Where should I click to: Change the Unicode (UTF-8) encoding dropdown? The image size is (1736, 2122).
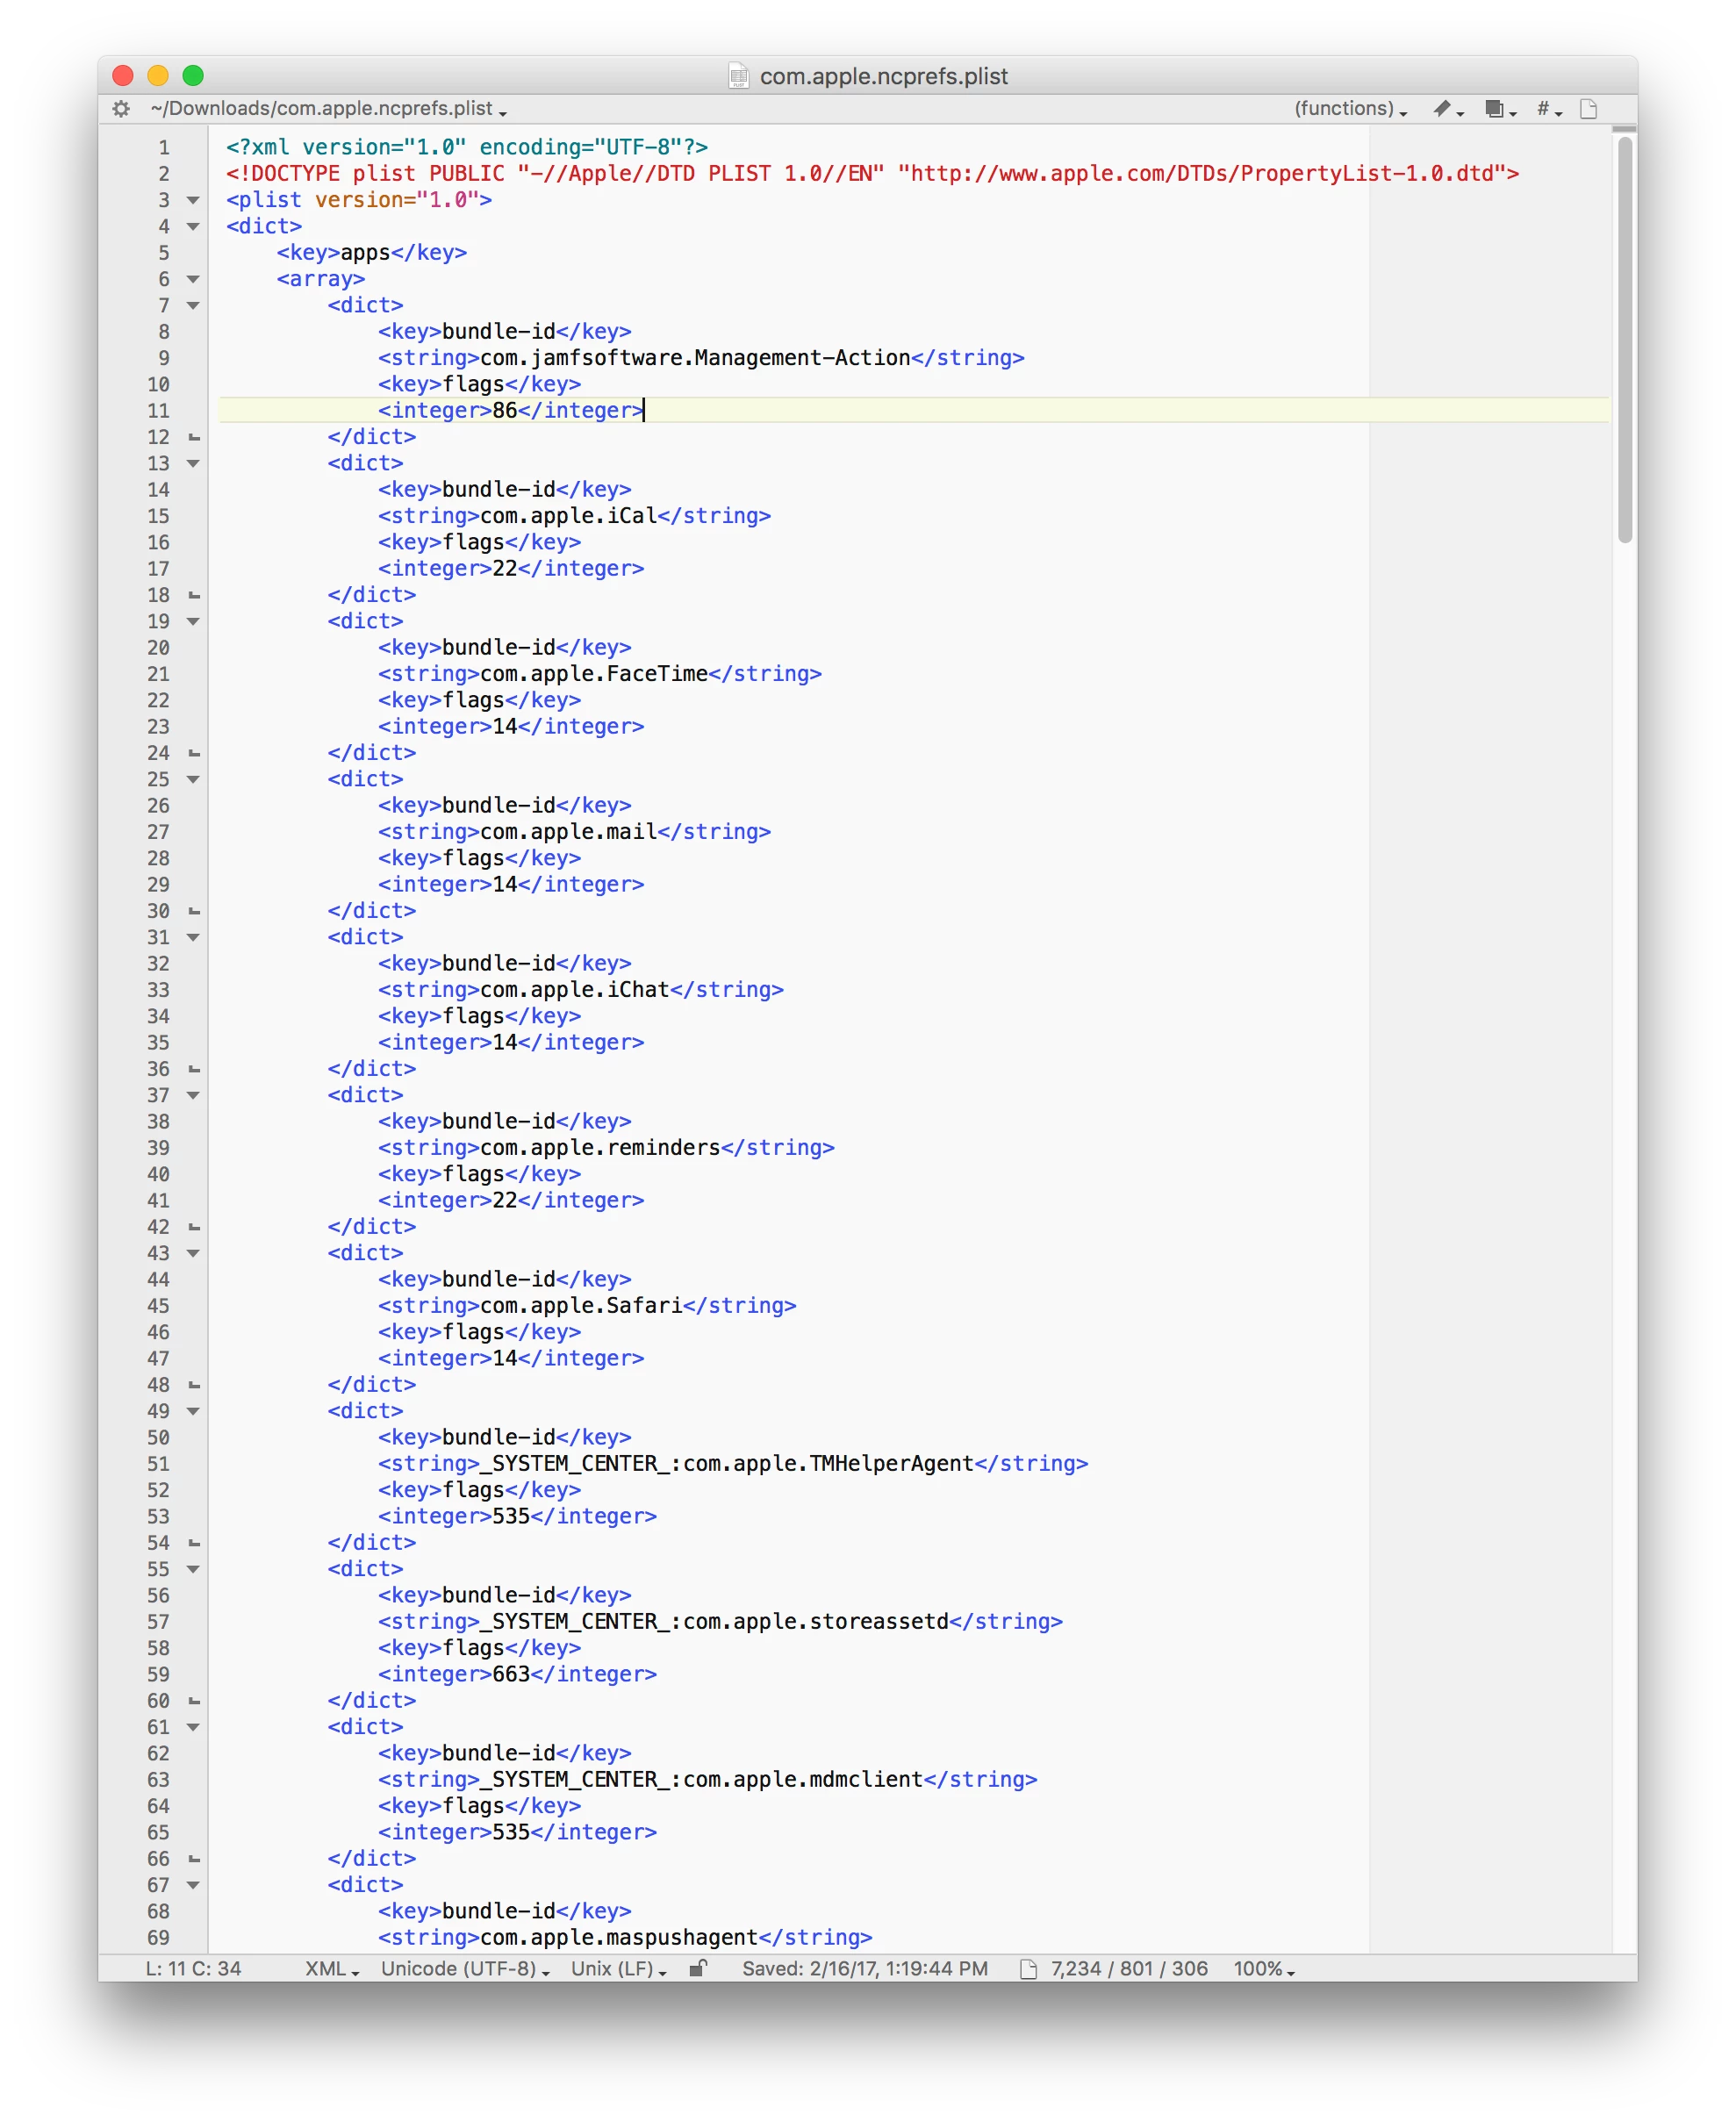(464, 1968)
